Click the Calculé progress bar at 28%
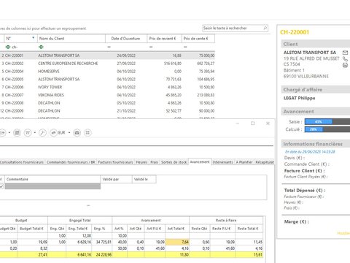Viewport: 350px width, 263px height. pos(327,129)
